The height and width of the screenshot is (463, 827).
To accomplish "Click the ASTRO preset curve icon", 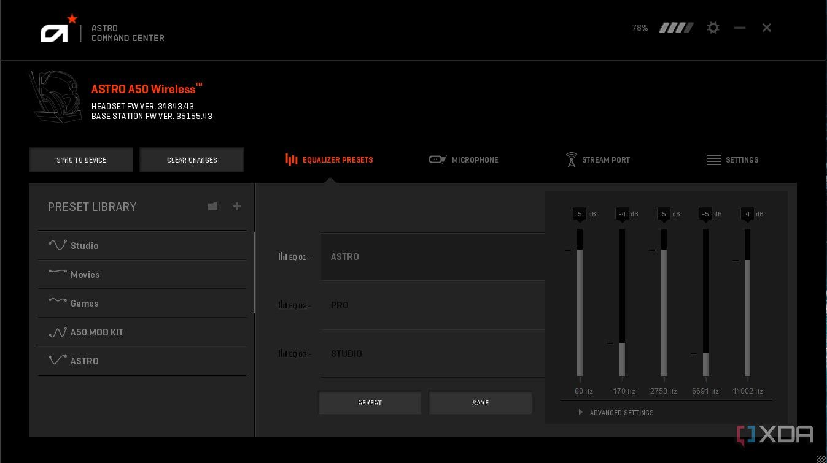I will [x=58, y=360].
